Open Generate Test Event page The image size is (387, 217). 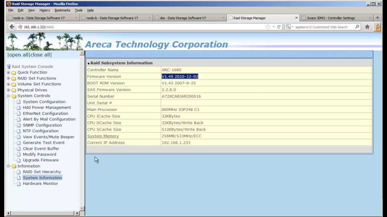[44, 143]
